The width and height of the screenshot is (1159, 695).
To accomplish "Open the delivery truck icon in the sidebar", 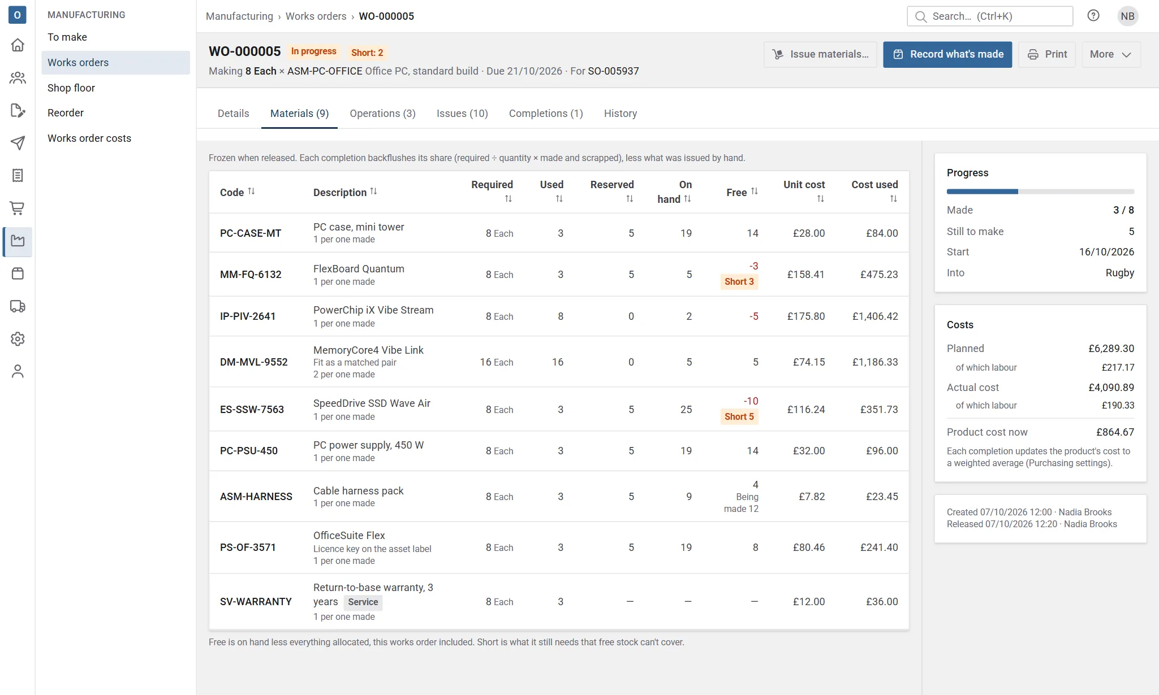I will (18, 306).
